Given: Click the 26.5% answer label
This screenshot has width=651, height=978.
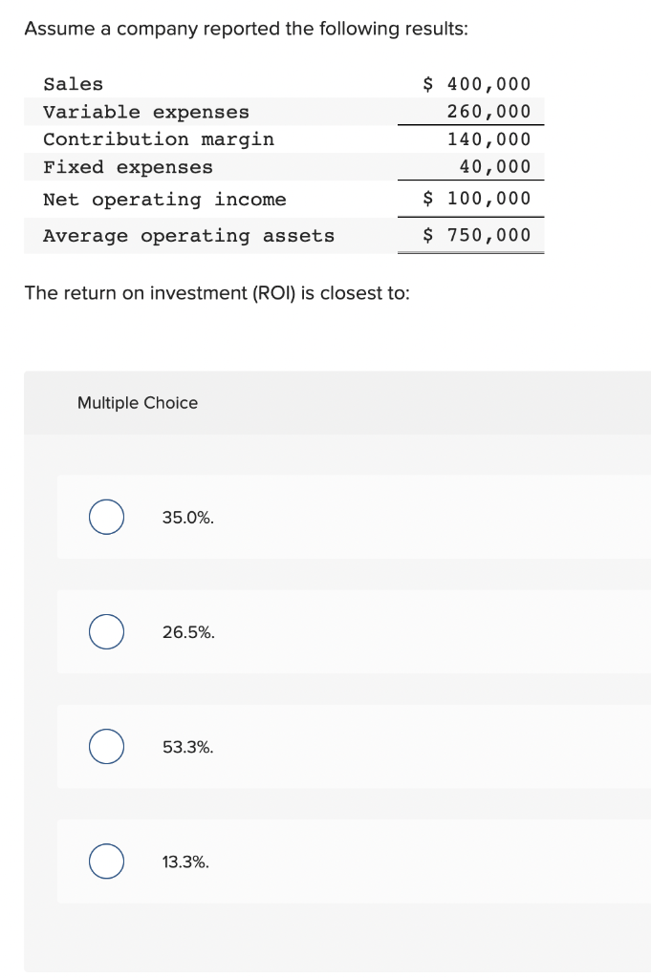Looking at the screenshot, I should point(188,632).
